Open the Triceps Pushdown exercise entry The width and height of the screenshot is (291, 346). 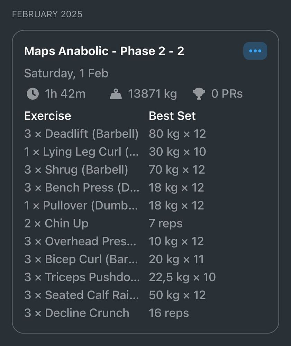pyautogui.click(x=82, y=277)
